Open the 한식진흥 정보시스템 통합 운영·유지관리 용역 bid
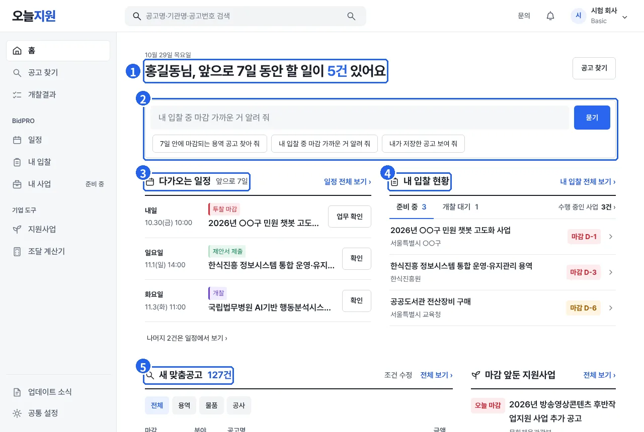Screen dimensions: 644x432 461,266
